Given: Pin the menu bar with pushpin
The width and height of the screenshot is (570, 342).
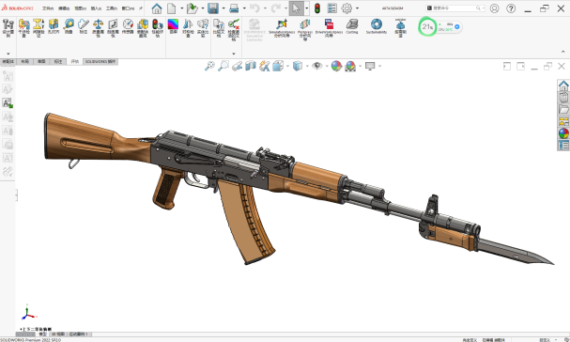Looking at the screenshot, I should click(141, 8).
